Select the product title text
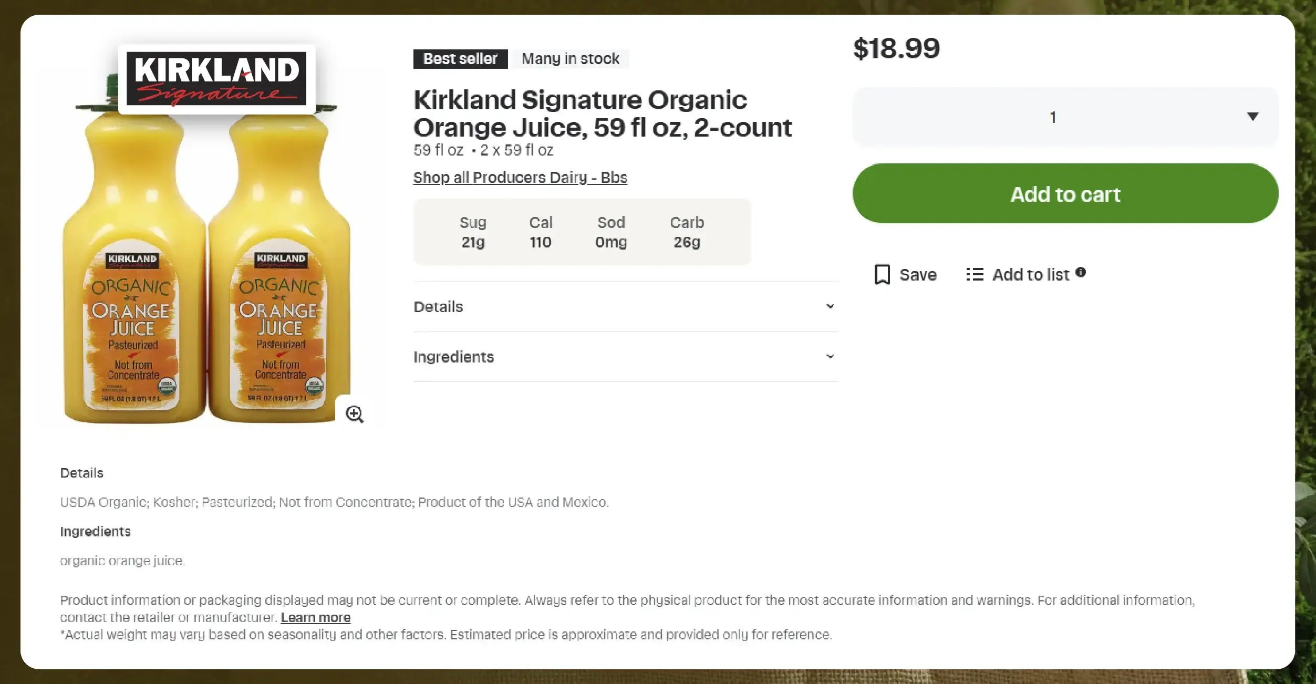The image size is (1316, 684). pyautogui.click(x=602, y=113)
